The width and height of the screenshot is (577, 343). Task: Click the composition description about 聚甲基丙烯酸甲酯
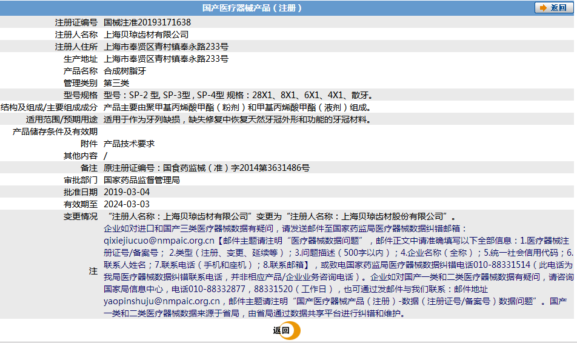point(238,107)
